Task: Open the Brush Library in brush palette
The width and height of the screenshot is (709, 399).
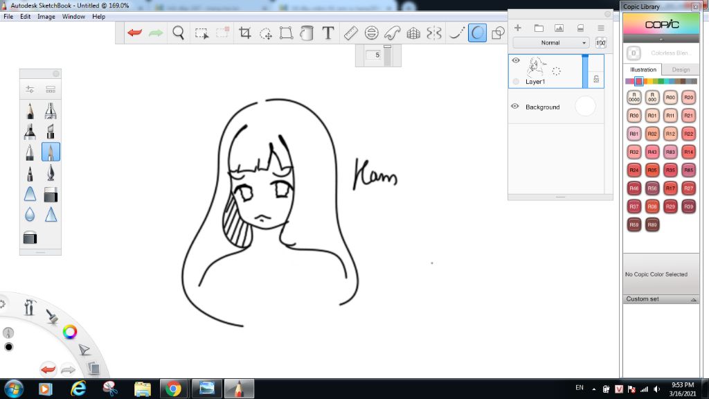Action: coord(51,89)
